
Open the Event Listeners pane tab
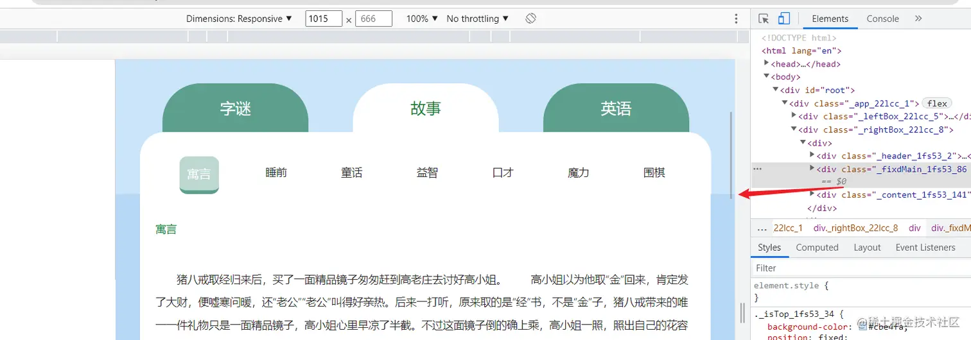click(925, 248)
